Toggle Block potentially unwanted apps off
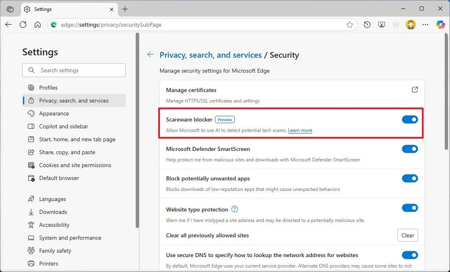Image resolution: width=450 pixels, height=272 pixels. click(x=410, y=178)
